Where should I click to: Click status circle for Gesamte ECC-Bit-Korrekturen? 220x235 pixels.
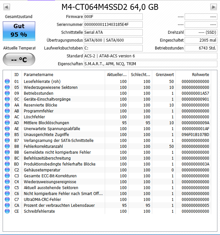click(x=7, y=176)
